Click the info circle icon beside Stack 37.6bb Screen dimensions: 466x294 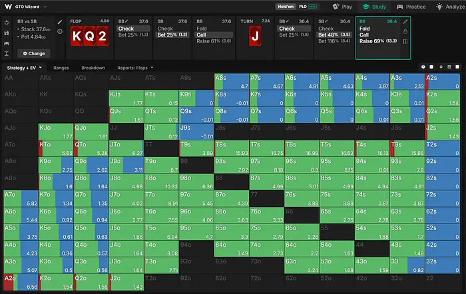60,31
